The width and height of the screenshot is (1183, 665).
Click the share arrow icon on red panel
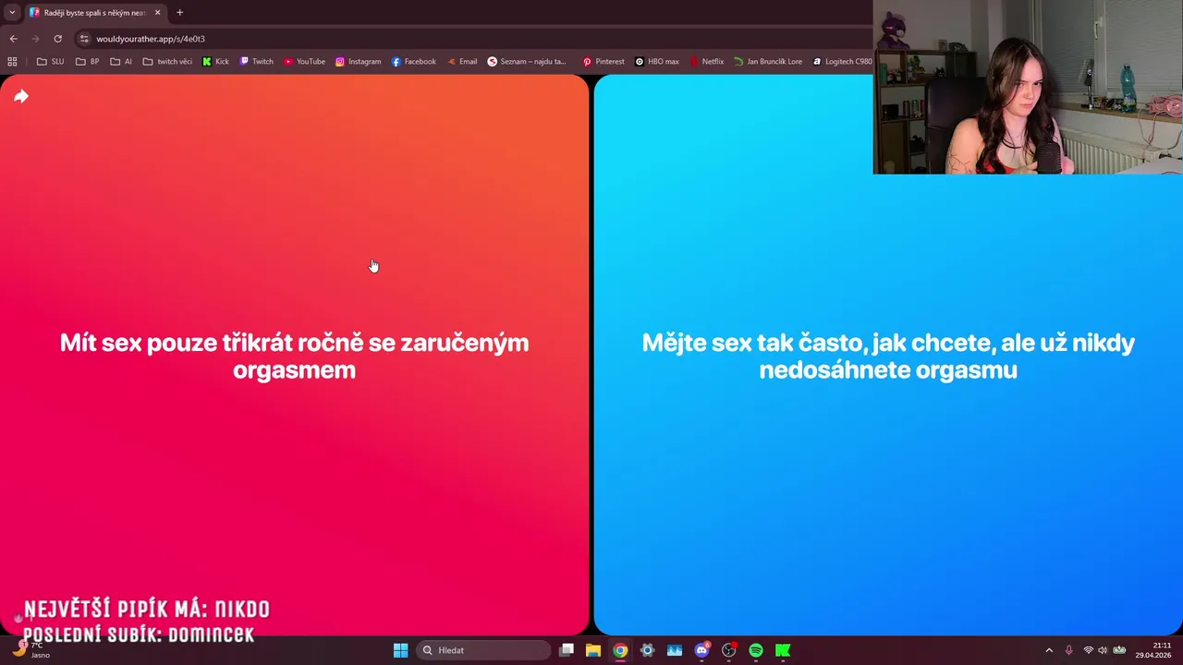click(21, 96)
